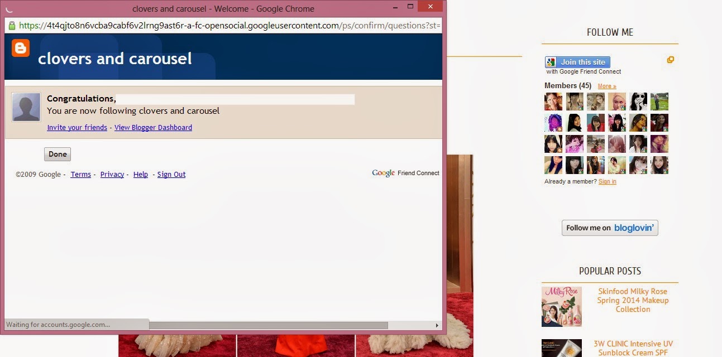Viewport: 722px width, 357px height.
Task: Click 'Waiting for accounts.google.com...' status text
Action: [x=58, y=325]
